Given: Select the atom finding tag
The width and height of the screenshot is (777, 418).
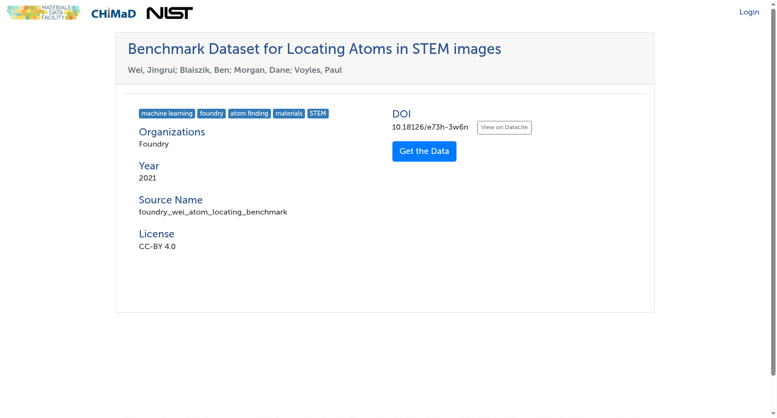Looking at the screenshot, I should pos(249,114).
